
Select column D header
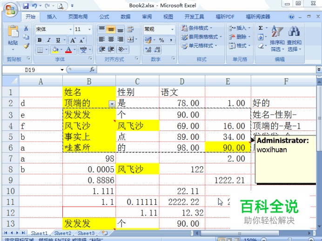click(182, 81)
